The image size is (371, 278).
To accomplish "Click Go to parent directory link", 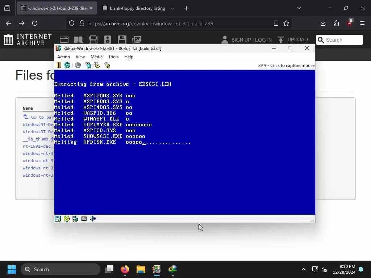I will tap(38, 117).
